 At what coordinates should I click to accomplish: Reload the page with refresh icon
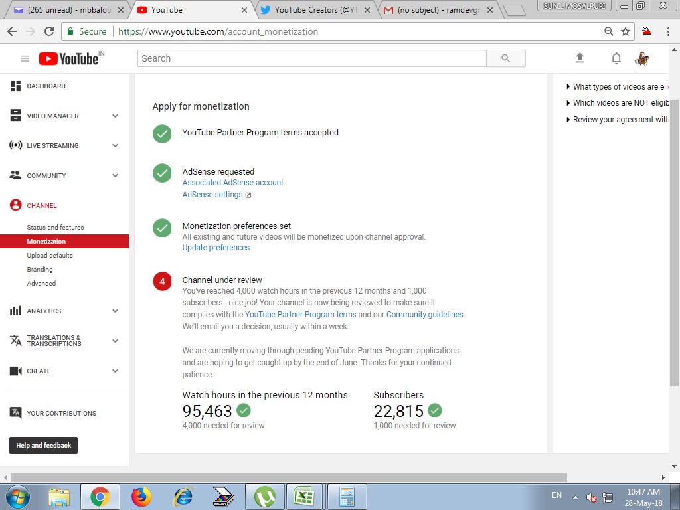[x=49, y=31]
